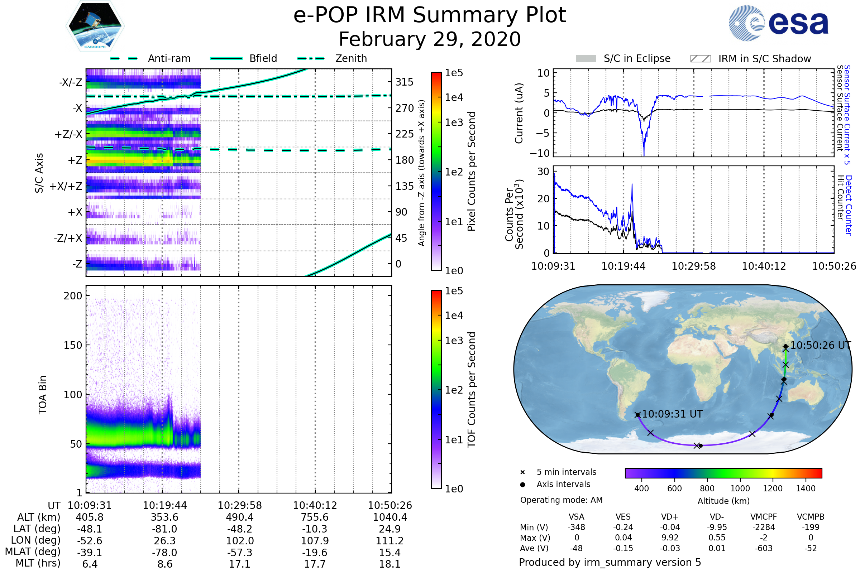
Task: Click Produced by irm_summary version 5 text
Action: click(x=610, y=562)
